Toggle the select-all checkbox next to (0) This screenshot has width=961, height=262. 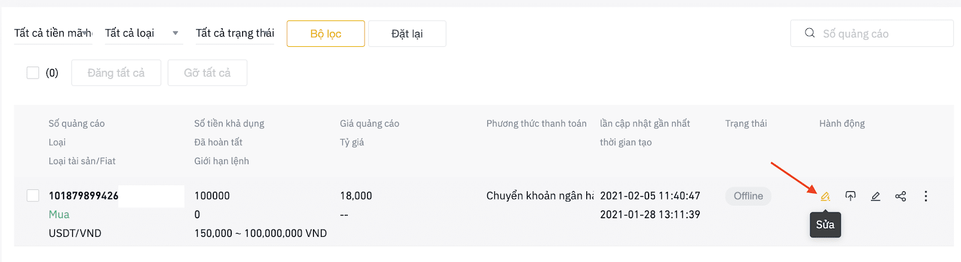(33, 73)
